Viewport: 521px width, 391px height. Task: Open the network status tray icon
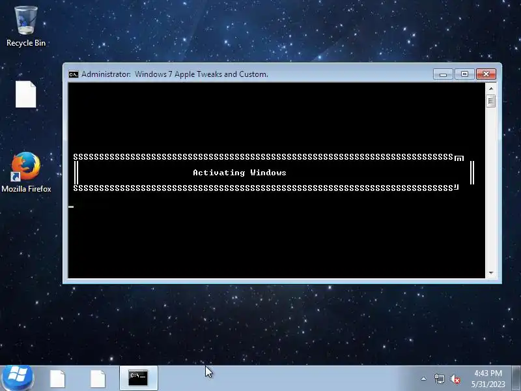coord(439,379)
